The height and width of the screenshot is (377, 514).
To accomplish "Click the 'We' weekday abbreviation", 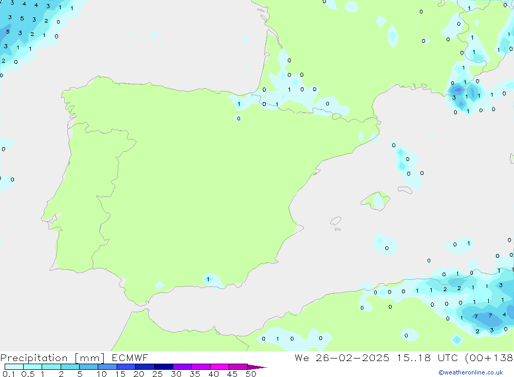I will pyautogui.click(x=302, y=357).
